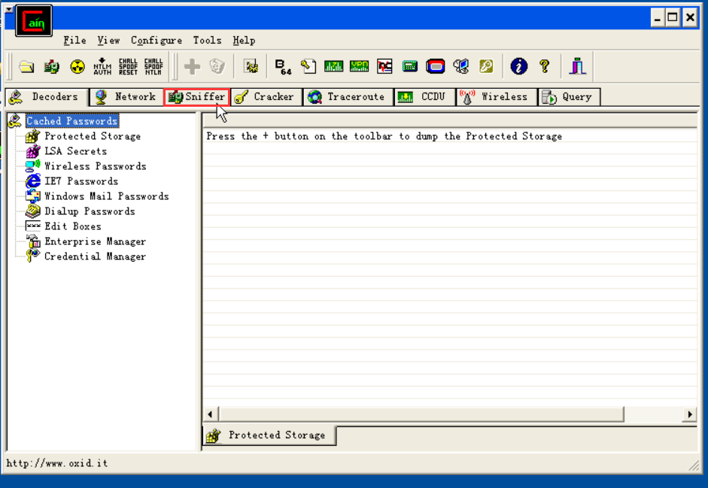
Task: Open the VNC password decoder icon
Action: tap(384, 67)
